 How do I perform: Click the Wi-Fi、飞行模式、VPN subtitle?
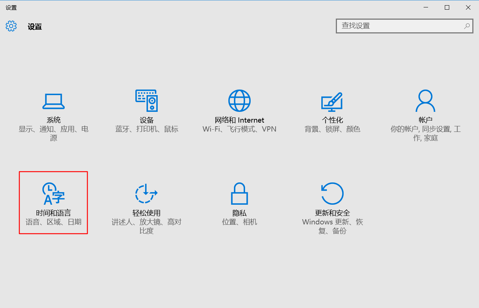(239, 129)
